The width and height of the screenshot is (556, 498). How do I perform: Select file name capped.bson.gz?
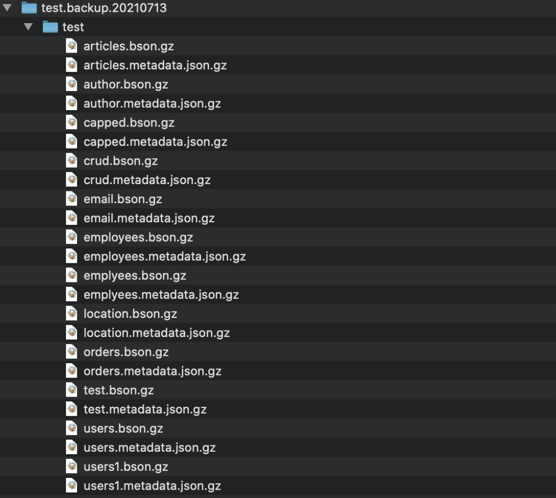pos(129,123)
